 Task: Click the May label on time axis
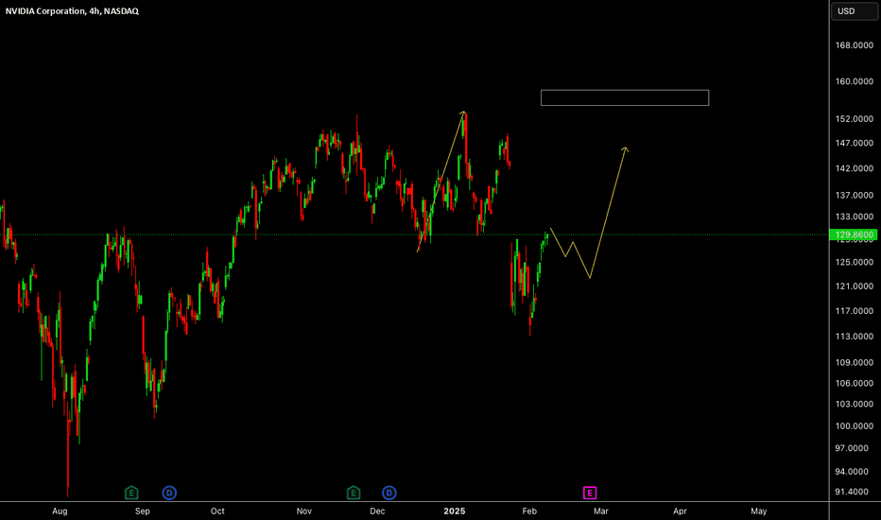click(x=758, y=511)
